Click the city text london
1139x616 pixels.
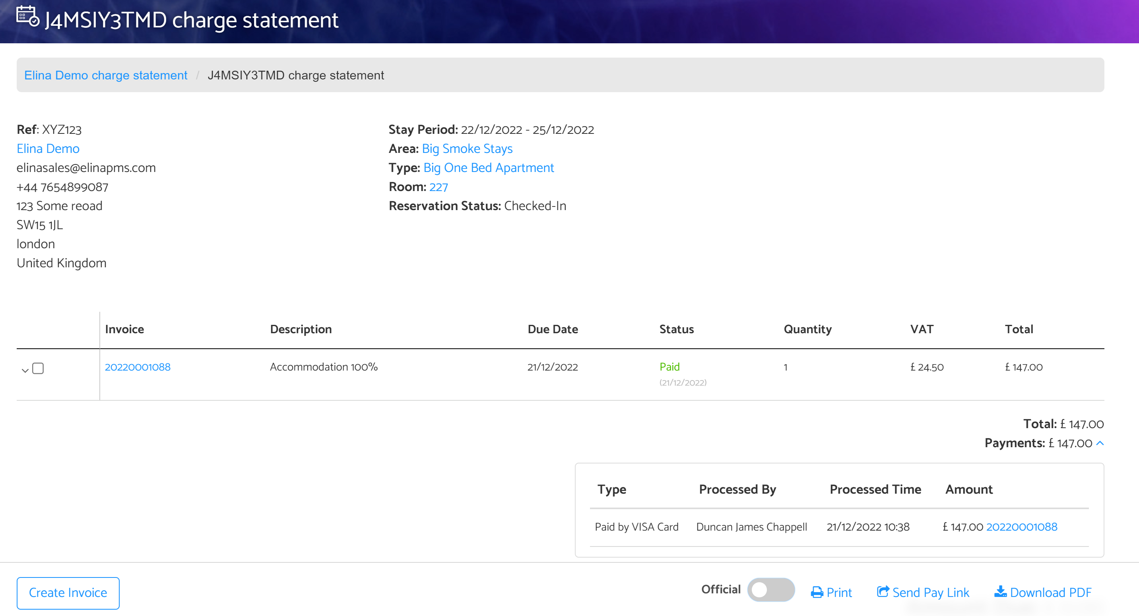[x=36, y=244]
